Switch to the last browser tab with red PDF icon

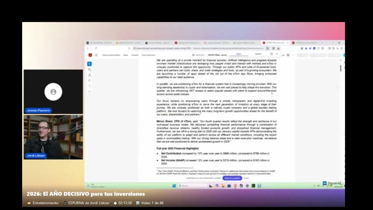(x=306, y=43)
